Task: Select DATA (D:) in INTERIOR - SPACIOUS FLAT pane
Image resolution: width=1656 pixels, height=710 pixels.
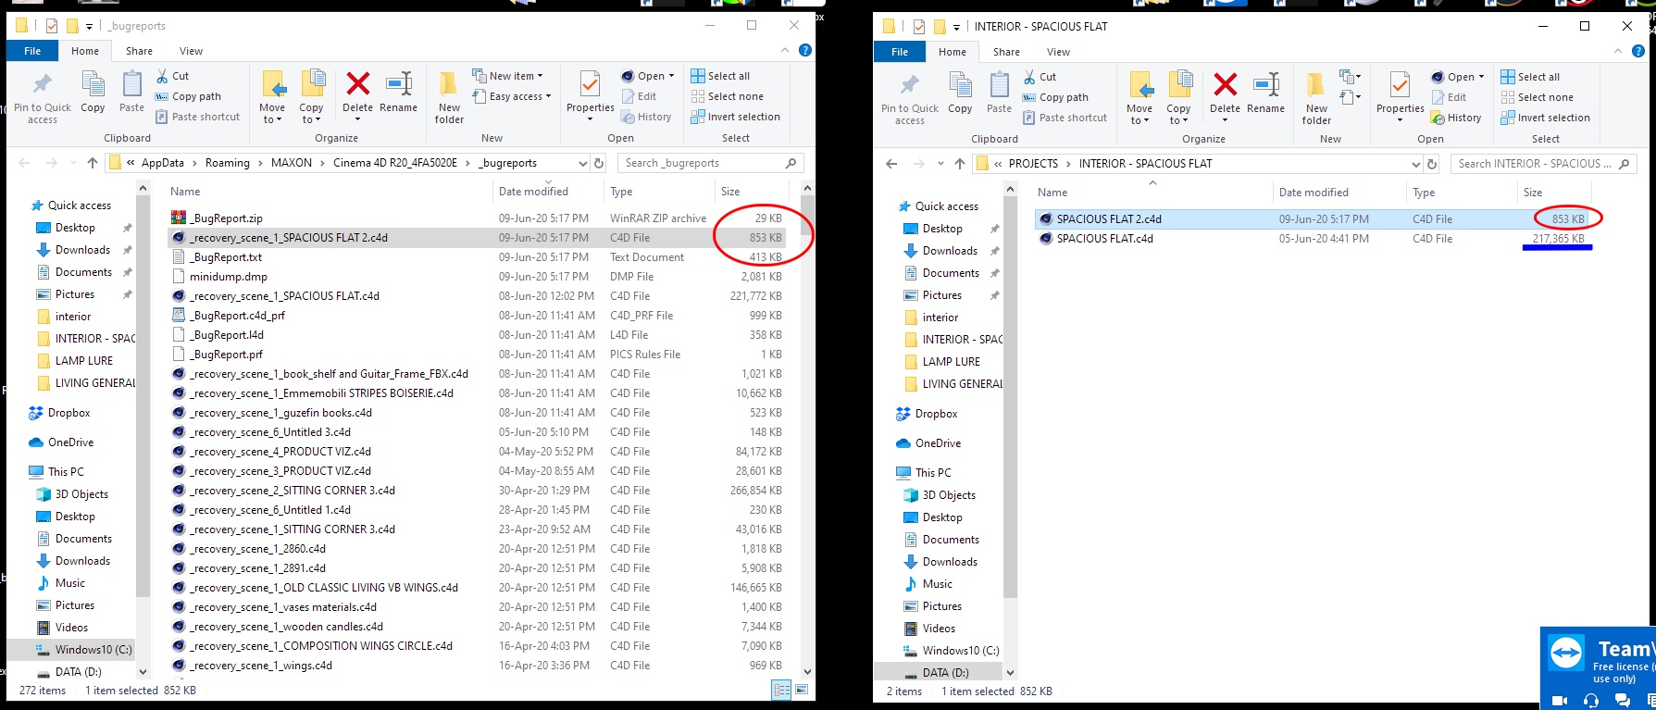Action: [946, 673]
